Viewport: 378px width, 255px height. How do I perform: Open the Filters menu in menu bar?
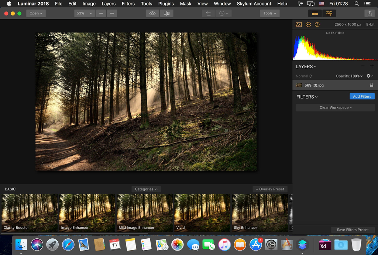click(x=128, y=4)
